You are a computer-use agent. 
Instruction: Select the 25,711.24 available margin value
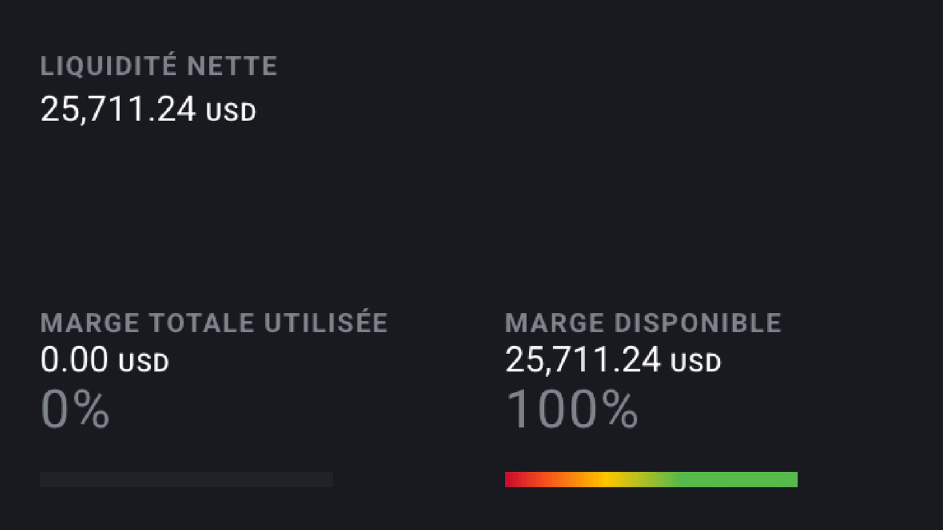click(583, 360)
